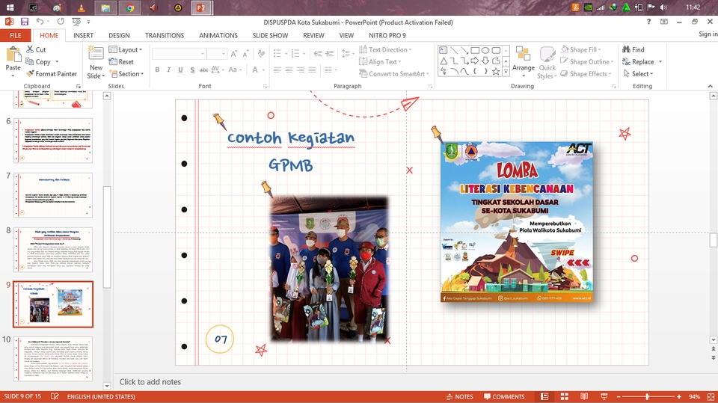Click the Save disk icon
Image resolution: width=718 pixels, height=403 pixels.
(25, 22)
